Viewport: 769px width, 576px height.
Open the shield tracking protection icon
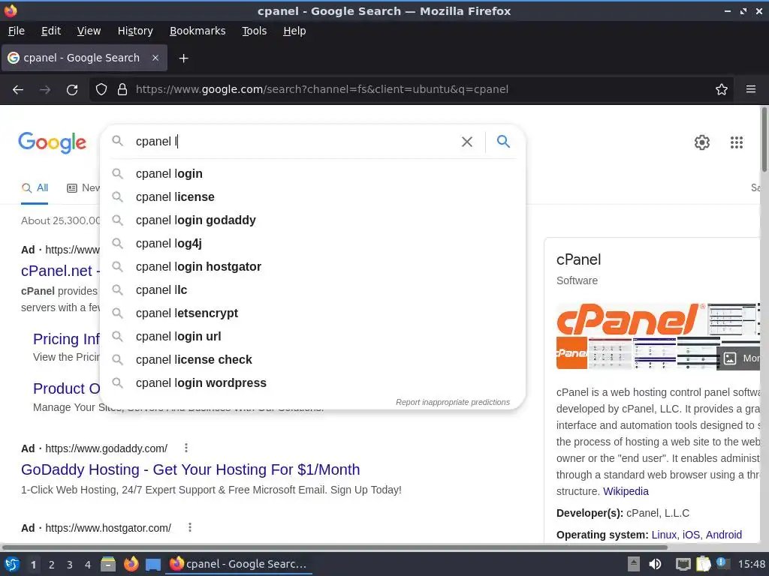pyautogui.click(x=101, y=90)
